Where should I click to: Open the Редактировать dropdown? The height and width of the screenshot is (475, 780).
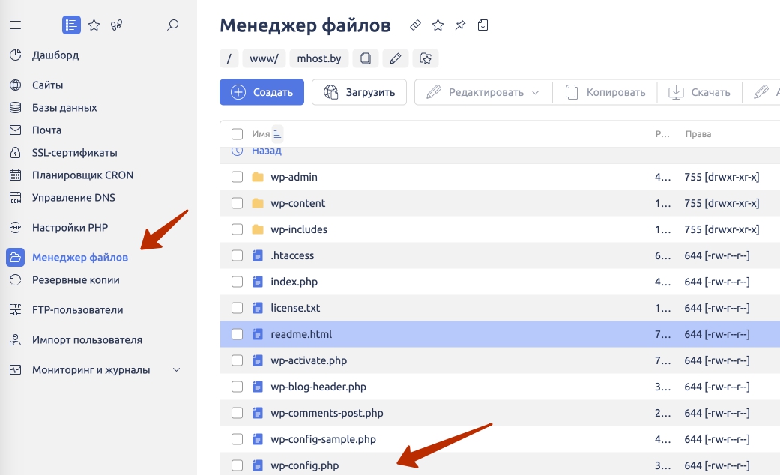click(483, 91)
